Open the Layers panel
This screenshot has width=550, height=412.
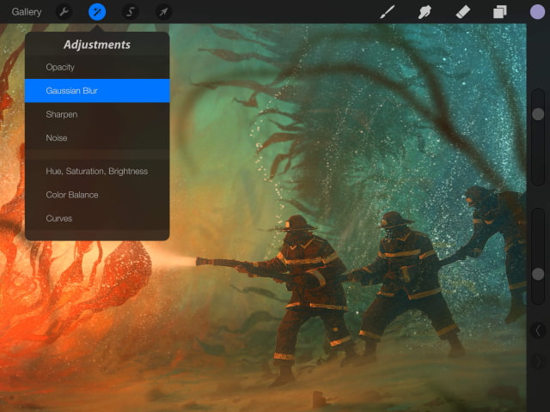(x=499, y=12)
